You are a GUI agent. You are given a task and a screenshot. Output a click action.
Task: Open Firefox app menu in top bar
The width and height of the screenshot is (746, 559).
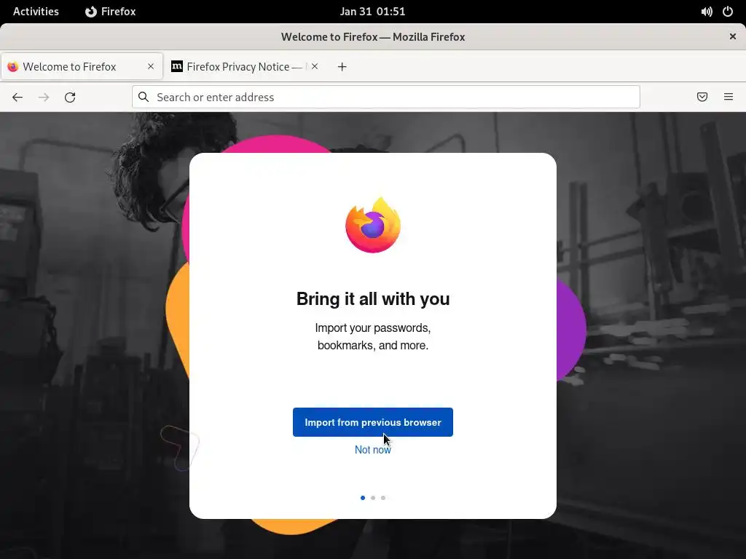click(111, 12)
